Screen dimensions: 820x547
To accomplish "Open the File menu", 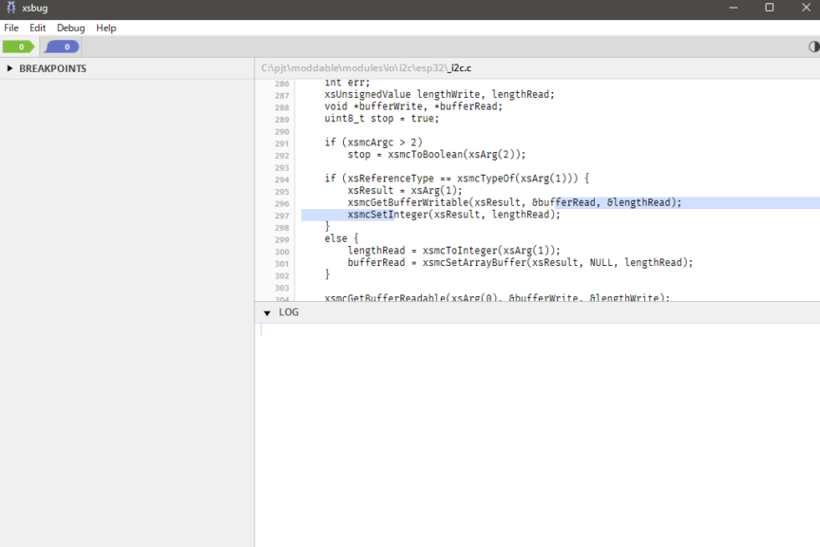I will pyautogui.click(x=11, y=28).
